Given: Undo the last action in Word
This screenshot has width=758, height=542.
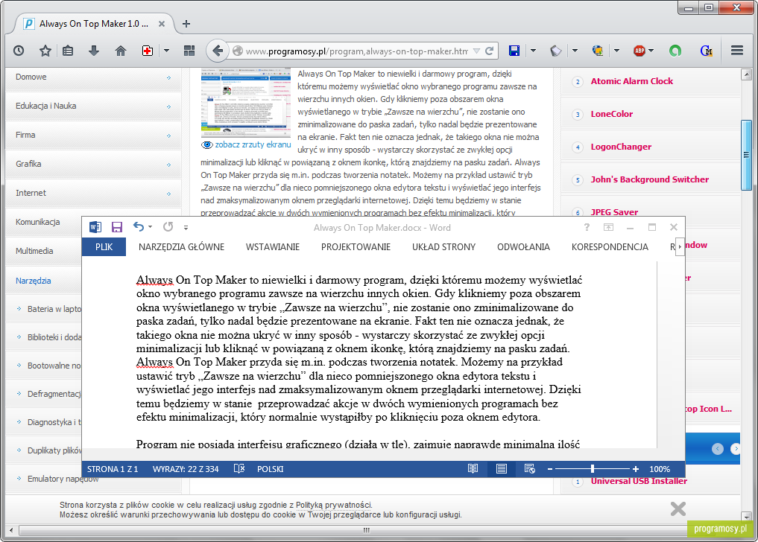Looking at the screenshot, I should [x=139, y=226].
